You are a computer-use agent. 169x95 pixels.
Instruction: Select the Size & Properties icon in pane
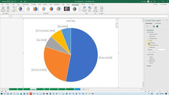154,26
